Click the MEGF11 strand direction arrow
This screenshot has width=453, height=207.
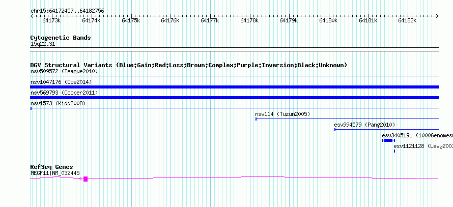81,179
